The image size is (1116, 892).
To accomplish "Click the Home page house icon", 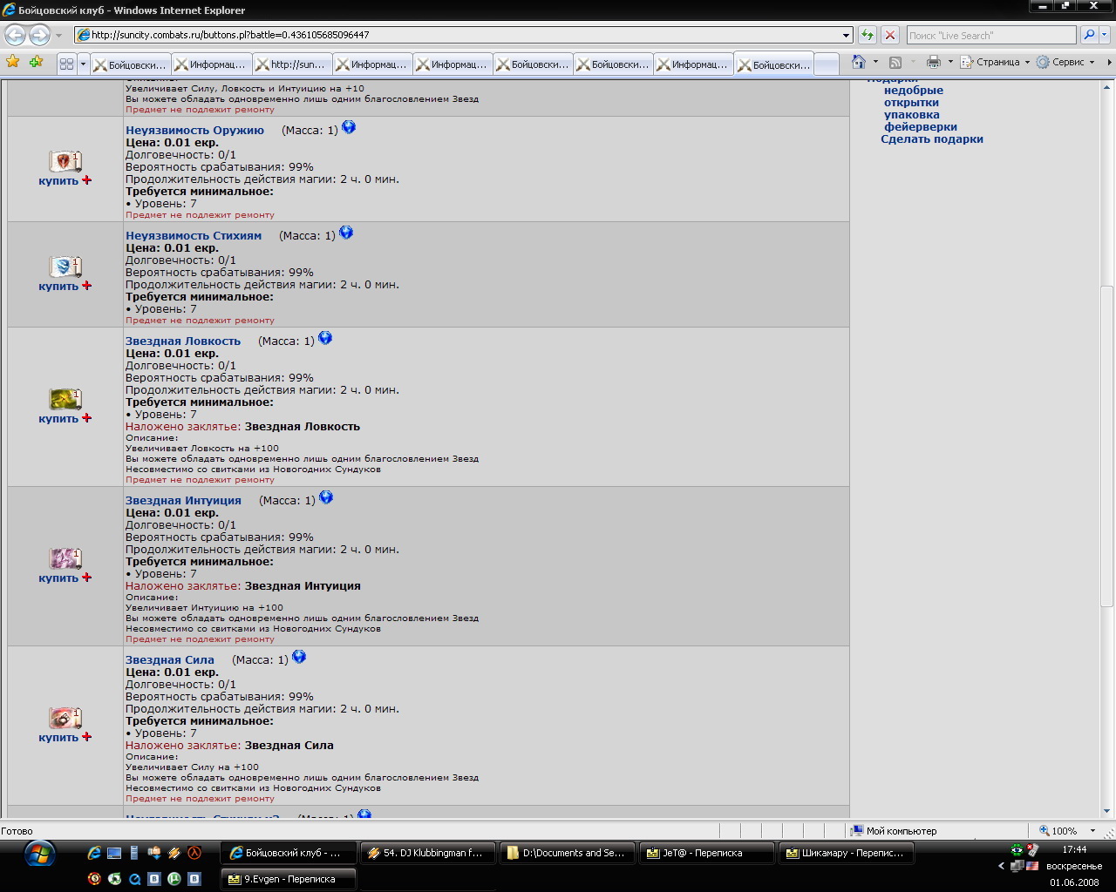I will coord(859,62).
